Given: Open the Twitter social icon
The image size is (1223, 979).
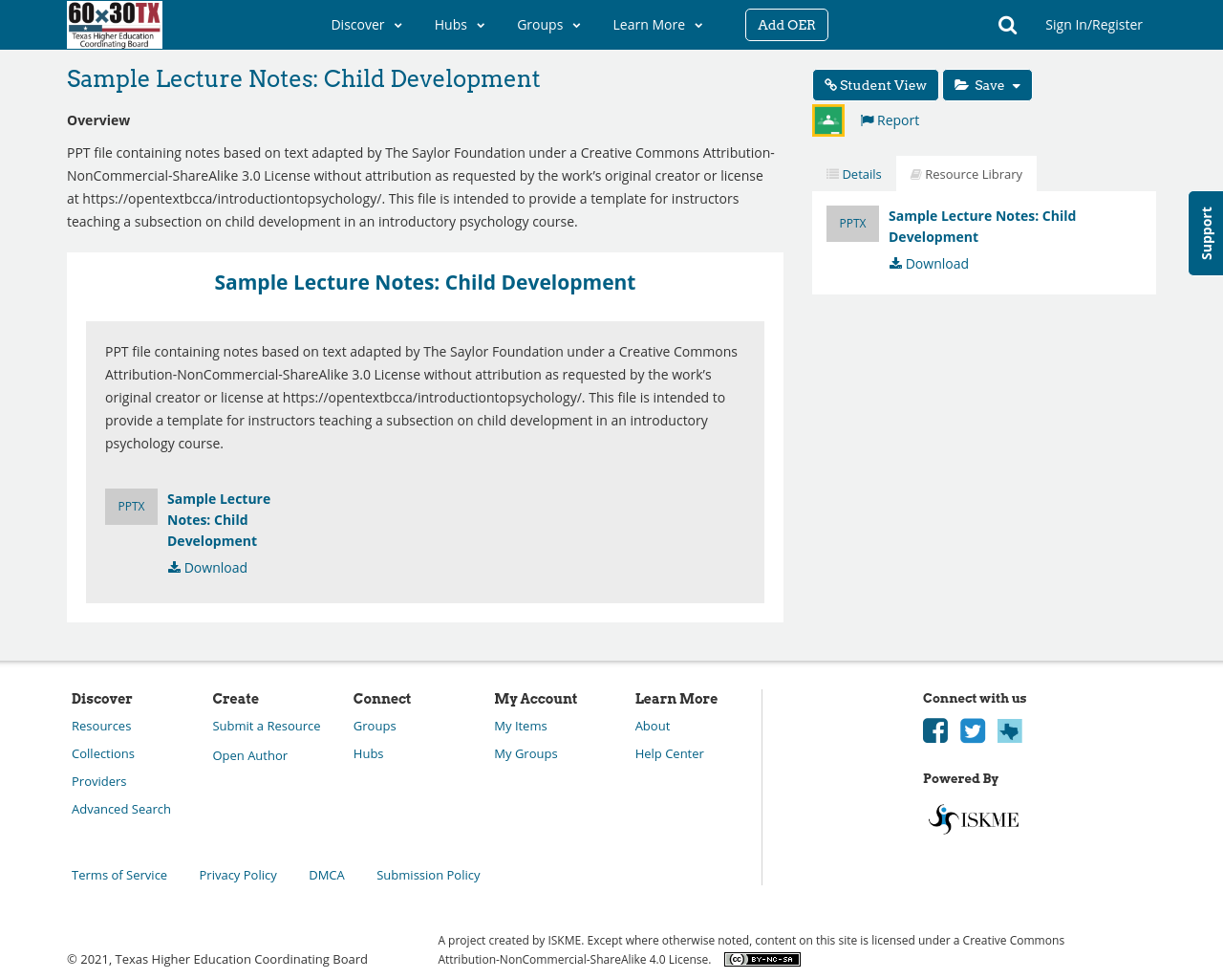Looking at the screenshot, I should [x=973, y=731].
